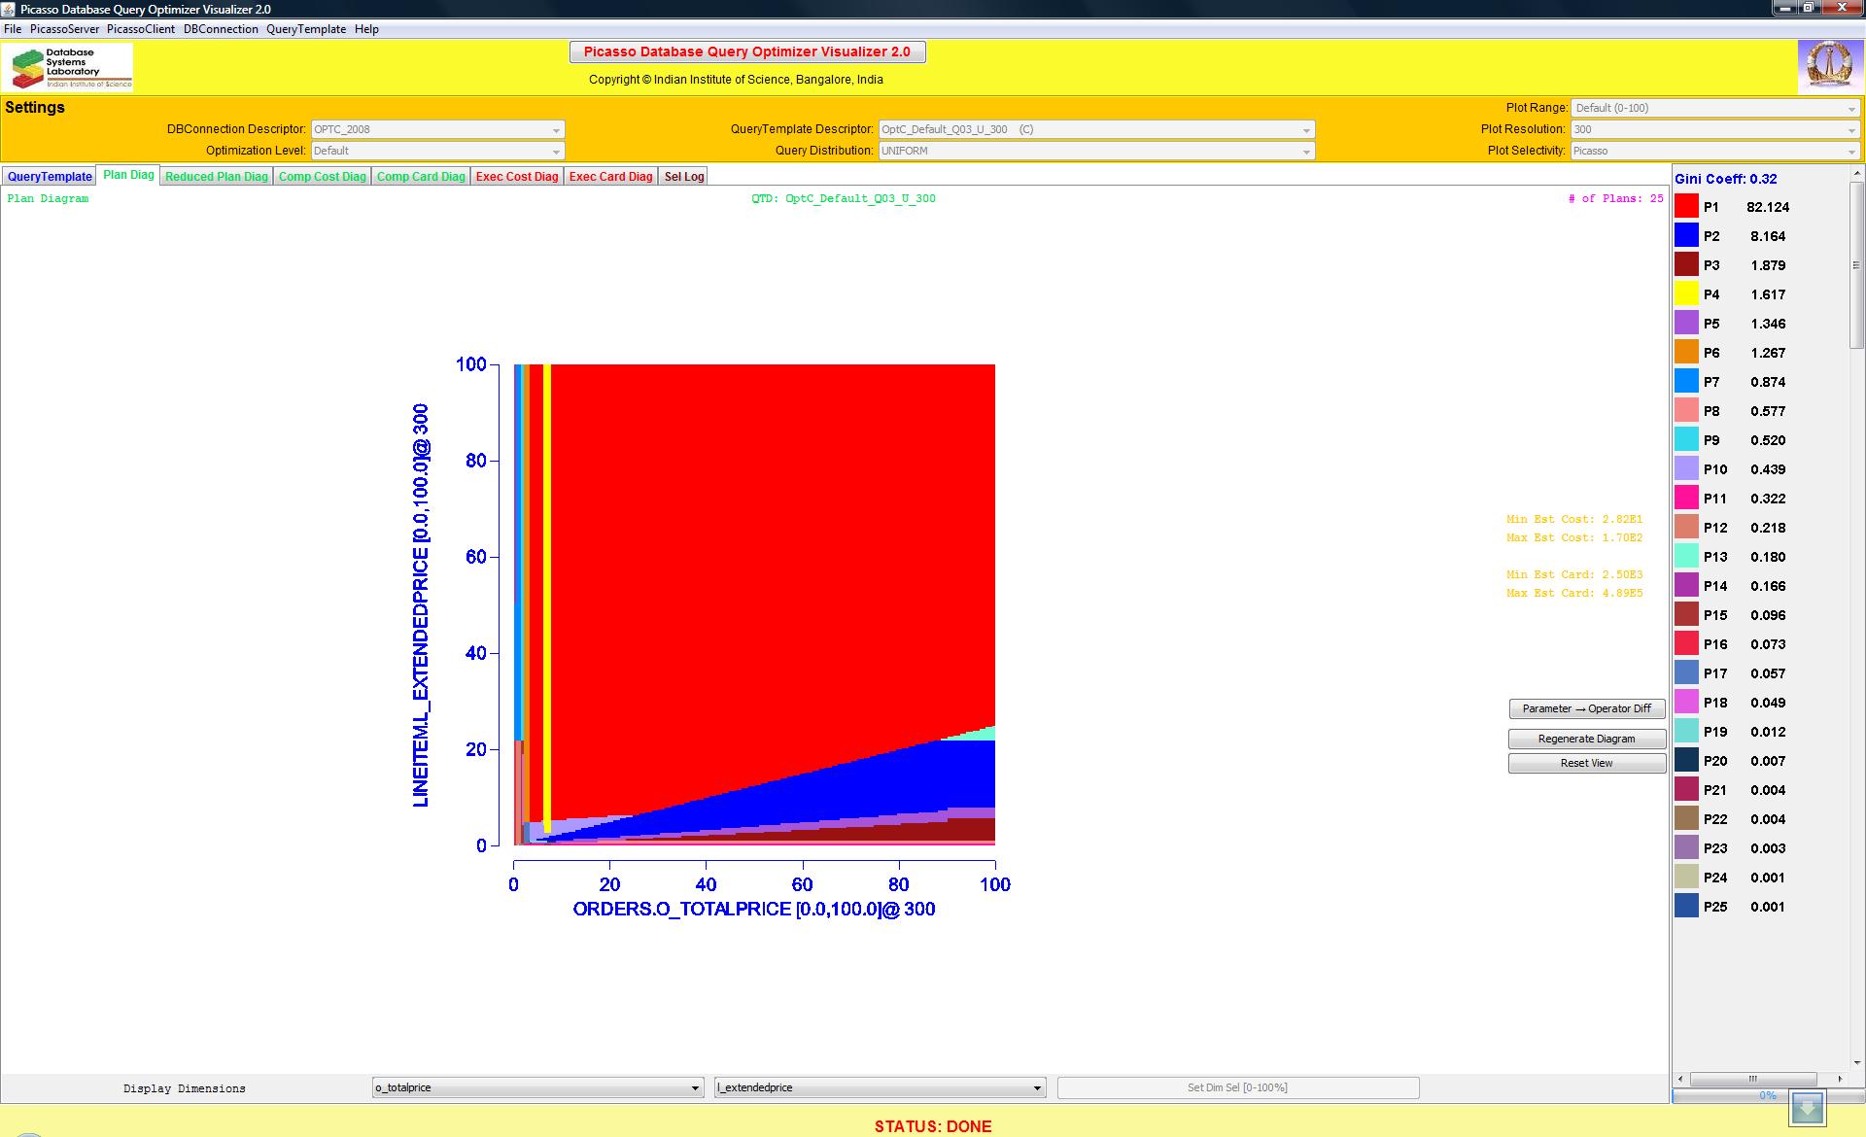The height and width of the screenshot is (1137, 1866).
Task: Open the o_totalprice display dimension dropdown
Action: [537, 1087]
